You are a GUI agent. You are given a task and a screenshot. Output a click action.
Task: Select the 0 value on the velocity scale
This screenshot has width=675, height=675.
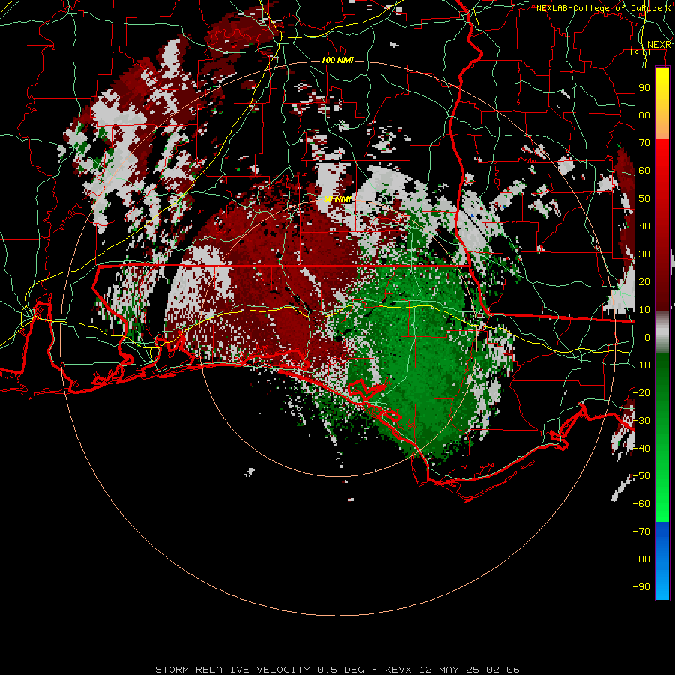point(647,337)
